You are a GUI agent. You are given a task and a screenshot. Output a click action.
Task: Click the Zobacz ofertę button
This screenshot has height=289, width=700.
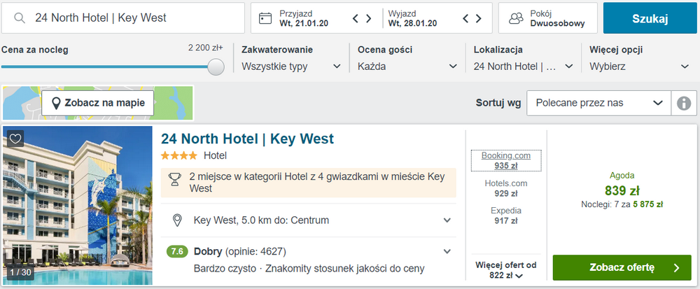click(x=621, y=267)
